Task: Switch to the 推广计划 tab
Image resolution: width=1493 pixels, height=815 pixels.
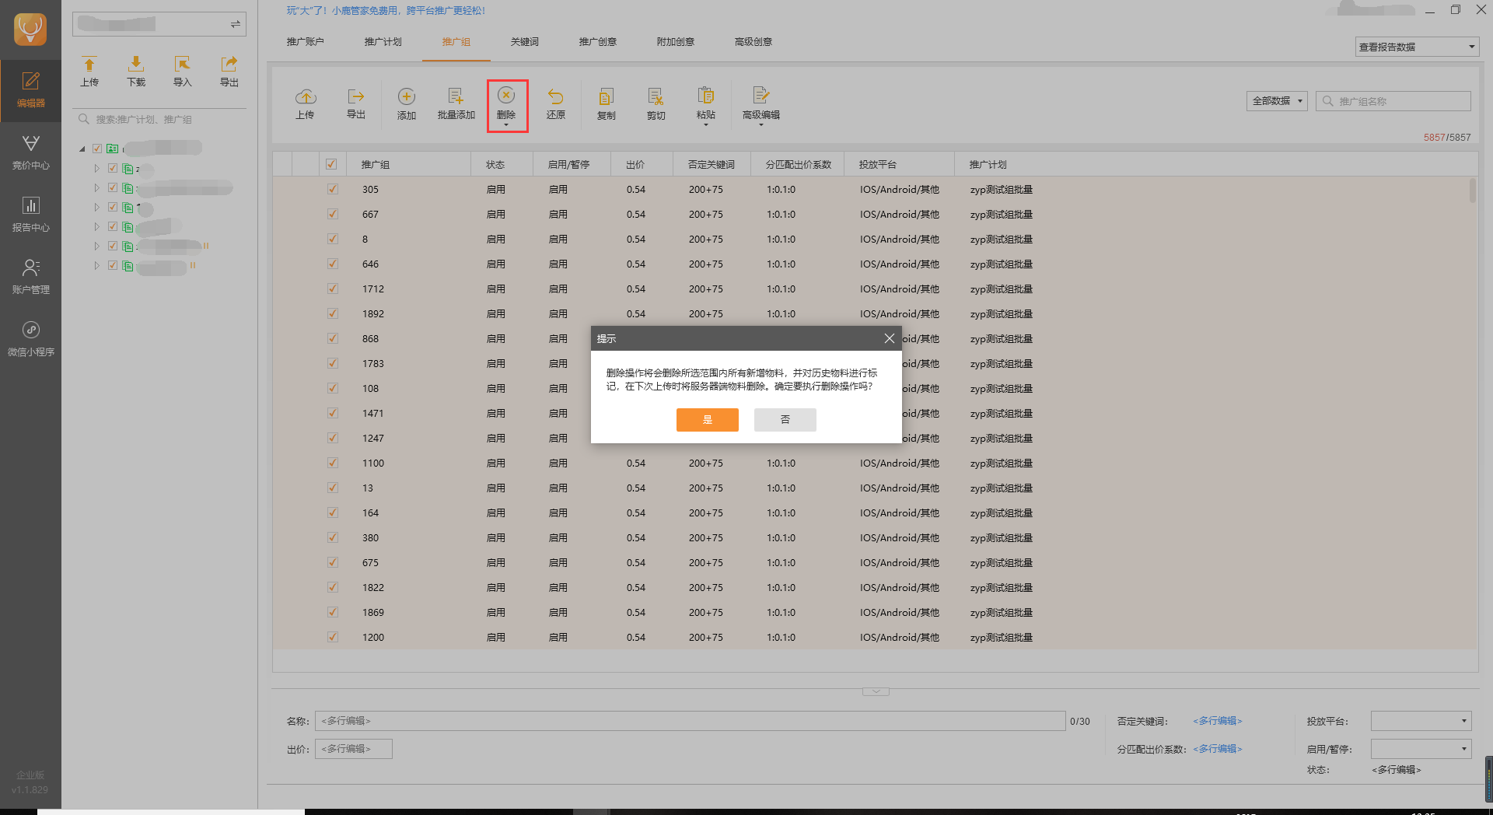Action: point(383,42)
